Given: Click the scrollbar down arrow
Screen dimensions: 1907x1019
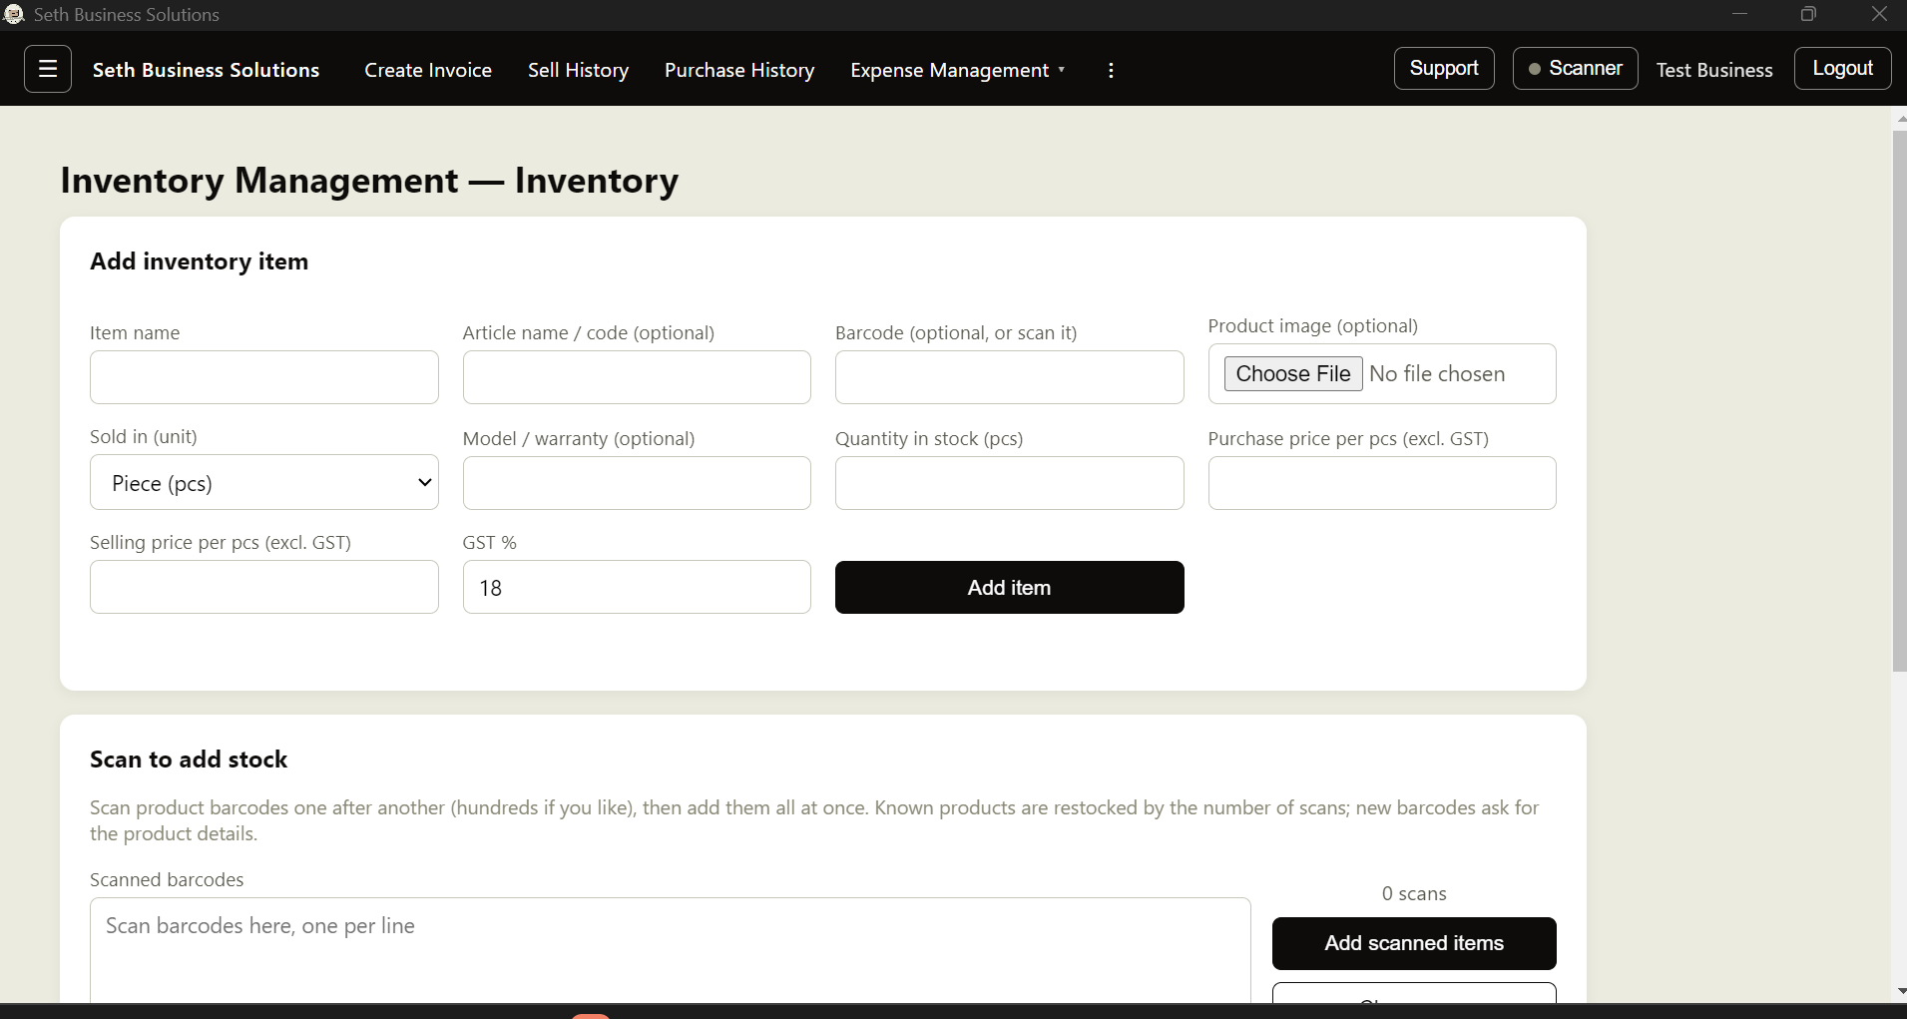Looking at the screenshot, I should click(x=1900, y=992).
